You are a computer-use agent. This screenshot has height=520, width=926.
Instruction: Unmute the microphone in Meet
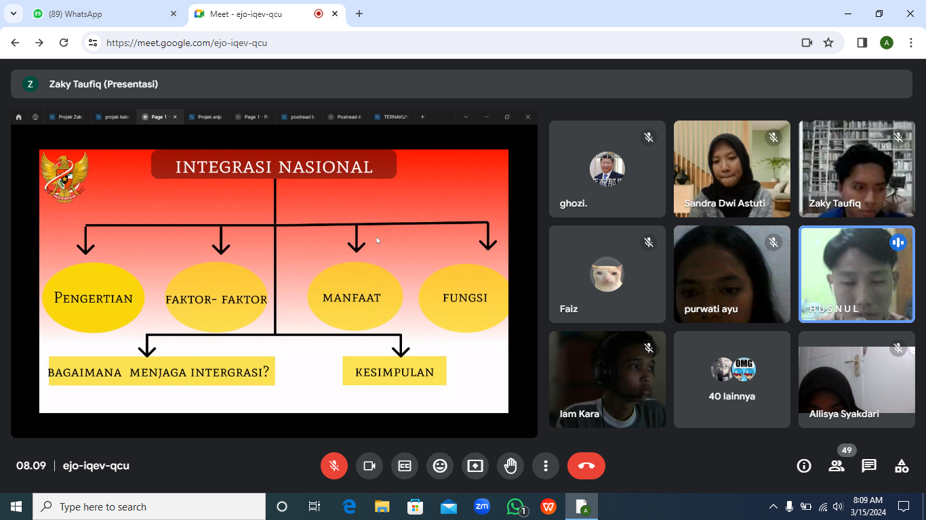334,466
